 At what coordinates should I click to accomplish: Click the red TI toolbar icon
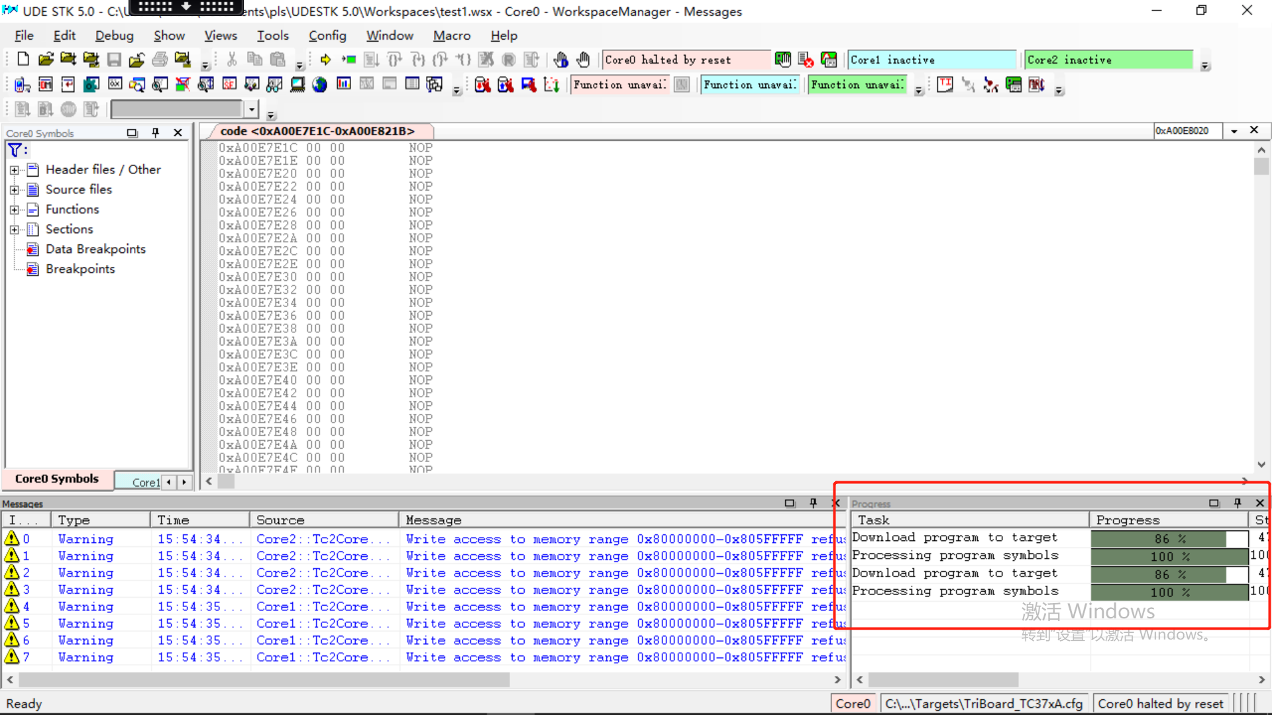pos(945,85)
